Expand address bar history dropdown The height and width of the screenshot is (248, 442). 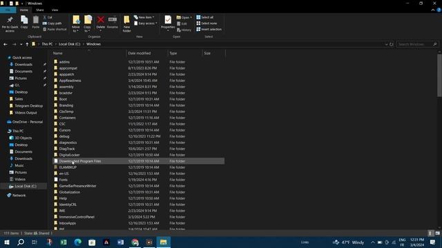[386, 44]
